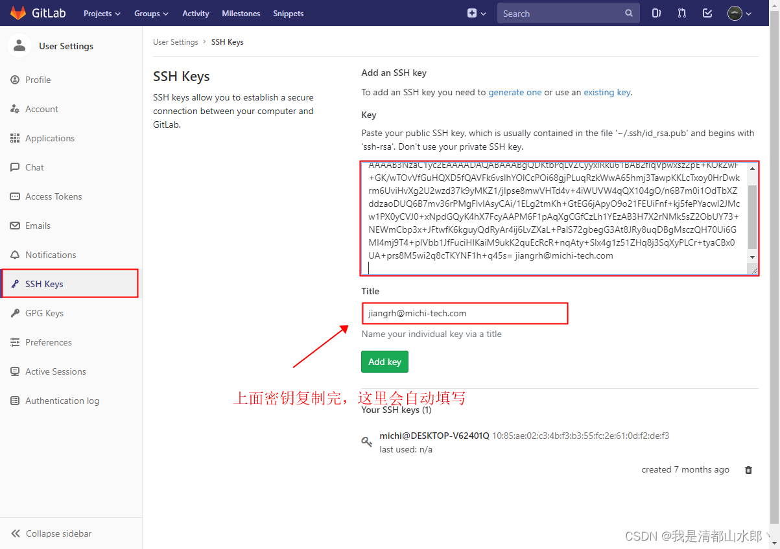Open the Projects menu
This screenshot has width=780, height=549.
pyautogui.click(x=101, y=13)
